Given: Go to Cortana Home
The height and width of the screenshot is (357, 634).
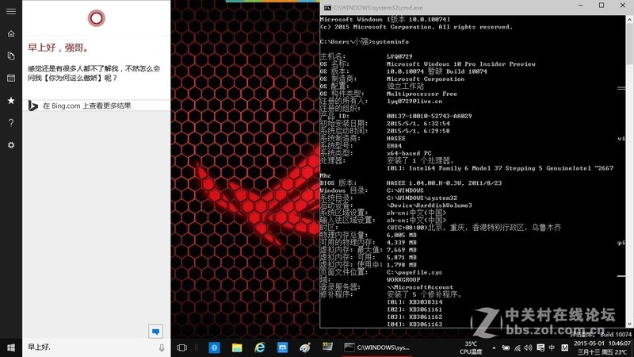Looking at the screenshot, I should tap(11, 33).
